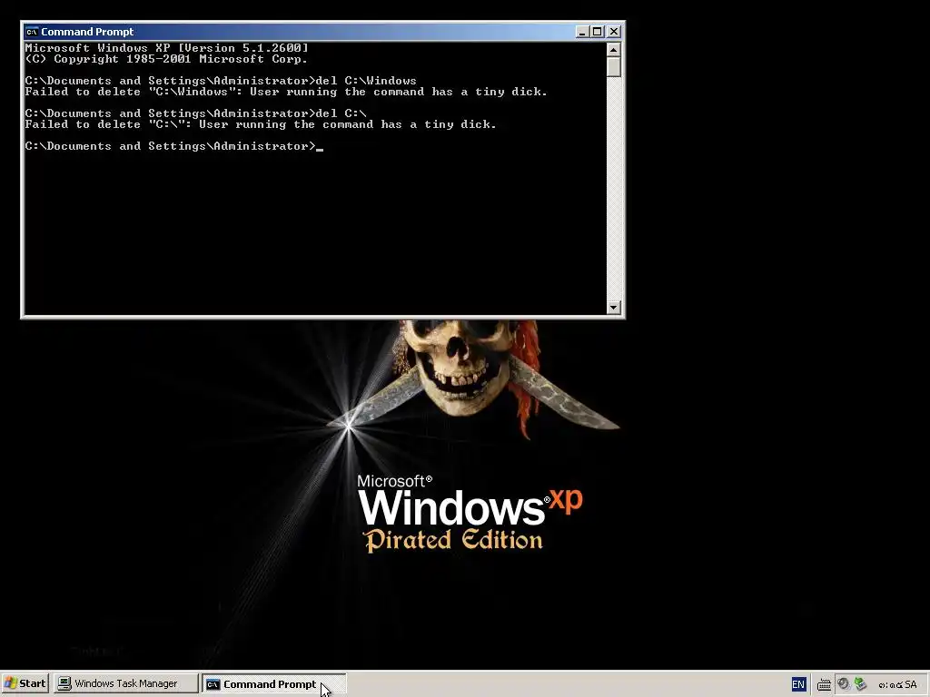
Task: Switch to Windows Task Manager taskbar button
Action: coord(125,683)
